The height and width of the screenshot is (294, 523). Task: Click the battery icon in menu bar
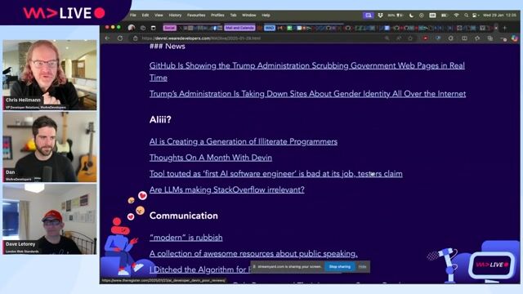coord(445,16)
